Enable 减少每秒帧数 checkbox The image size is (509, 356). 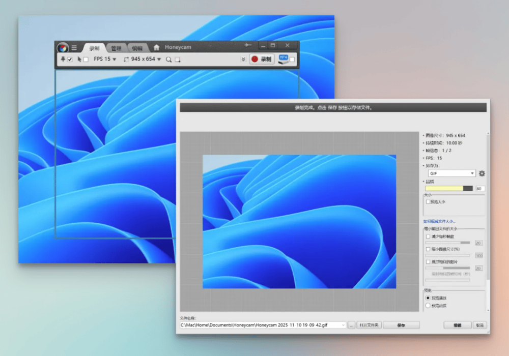[x=428, y=236]
